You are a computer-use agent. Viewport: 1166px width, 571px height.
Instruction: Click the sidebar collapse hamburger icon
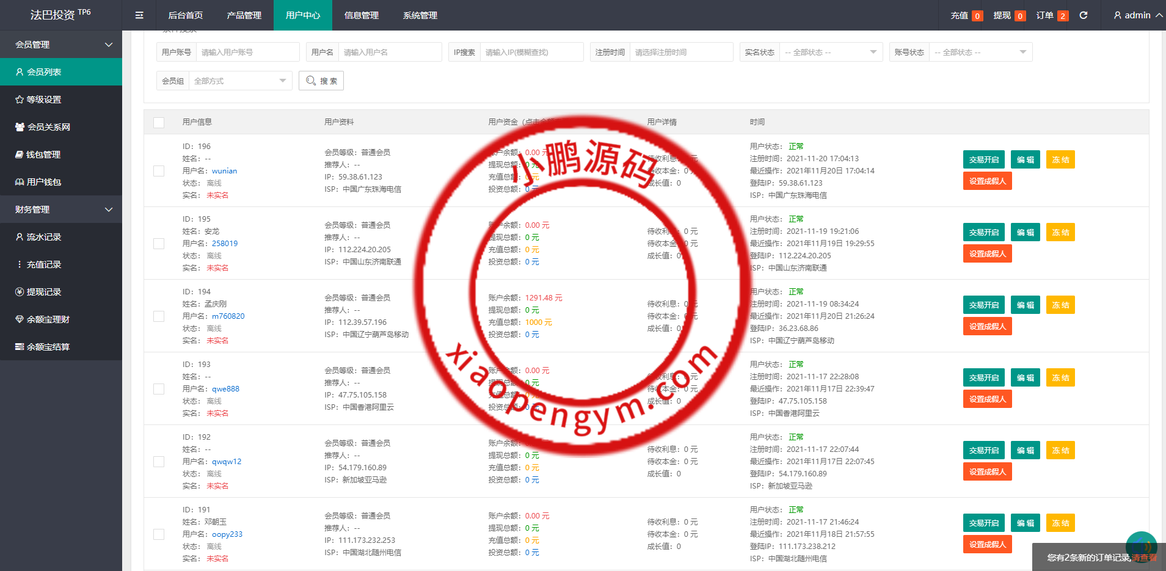139,15
